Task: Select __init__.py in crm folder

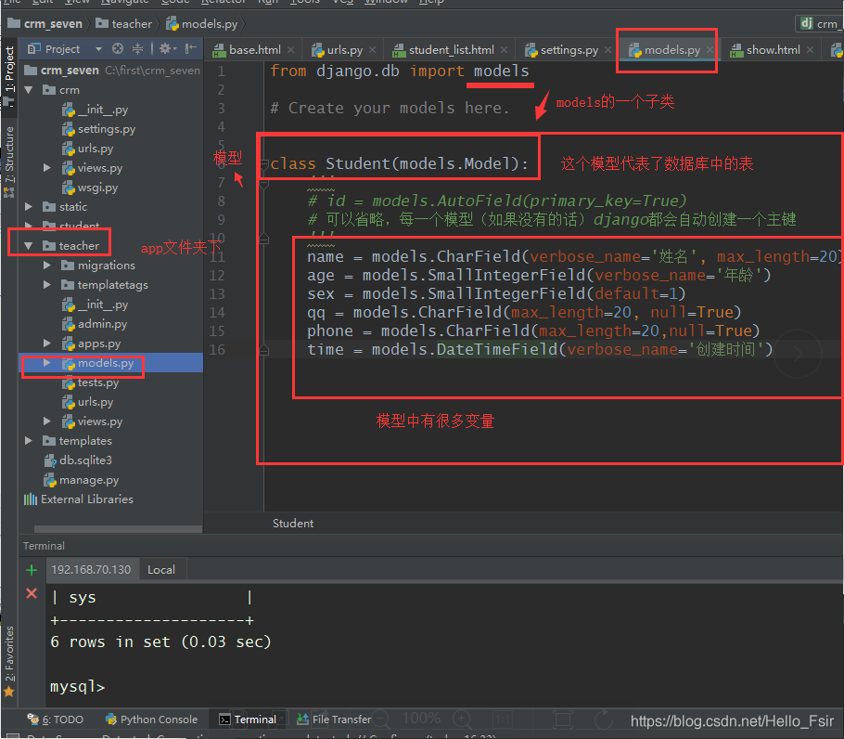Action: click(95, 110)
